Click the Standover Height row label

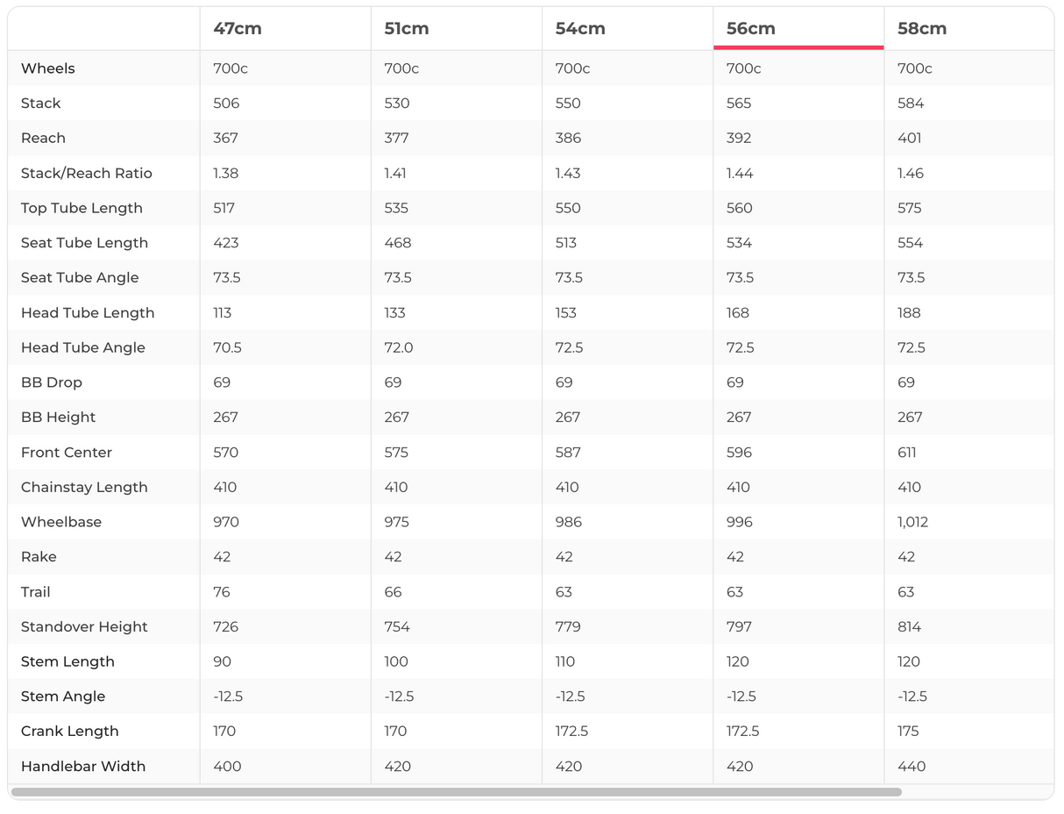coord(84,626)
